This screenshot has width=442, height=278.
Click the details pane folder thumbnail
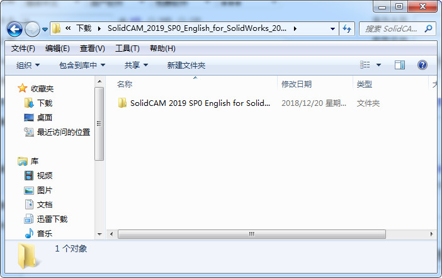click(x=29, y=256)
